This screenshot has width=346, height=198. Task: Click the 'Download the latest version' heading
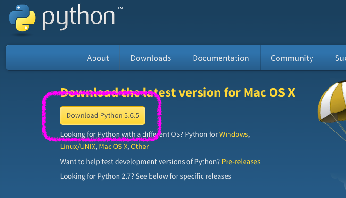[177, 92]
